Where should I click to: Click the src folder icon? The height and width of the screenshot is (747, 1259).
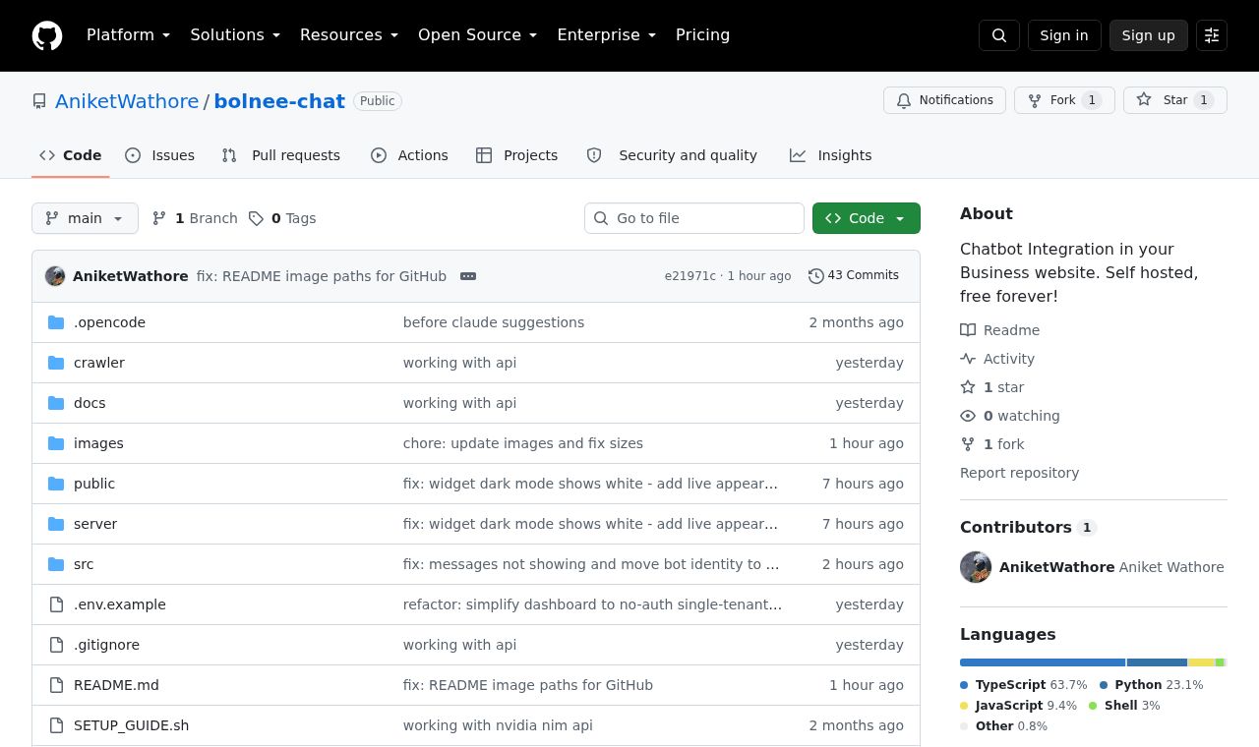coord(56,564)
